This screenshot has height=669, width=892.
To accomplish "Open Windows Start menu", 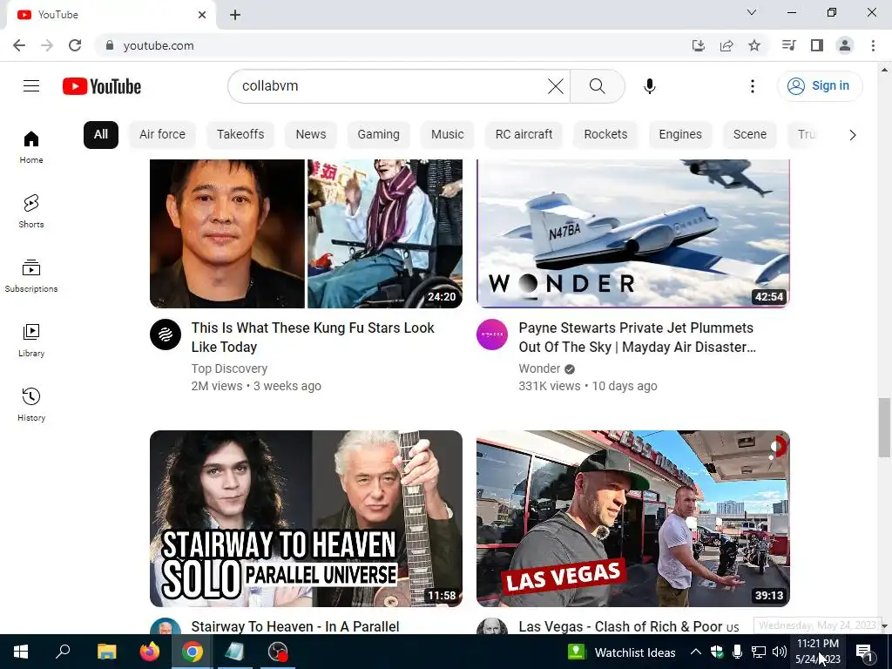I will click(x=21, y=652).
